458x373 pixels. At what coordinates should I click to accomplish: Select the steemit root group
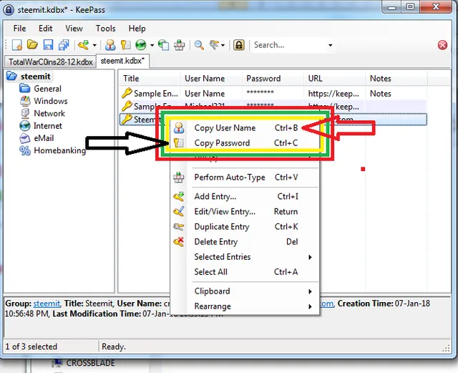35,77
